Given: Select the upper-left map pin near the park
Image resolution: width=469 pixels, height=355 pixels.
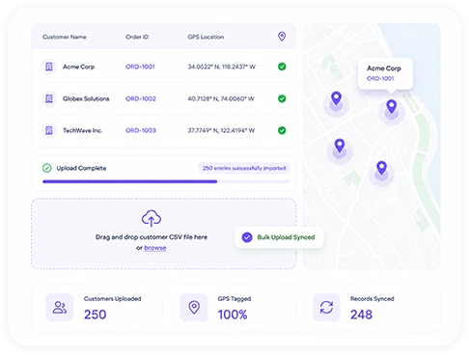Looking at the screenshot, I should [336, 98].
